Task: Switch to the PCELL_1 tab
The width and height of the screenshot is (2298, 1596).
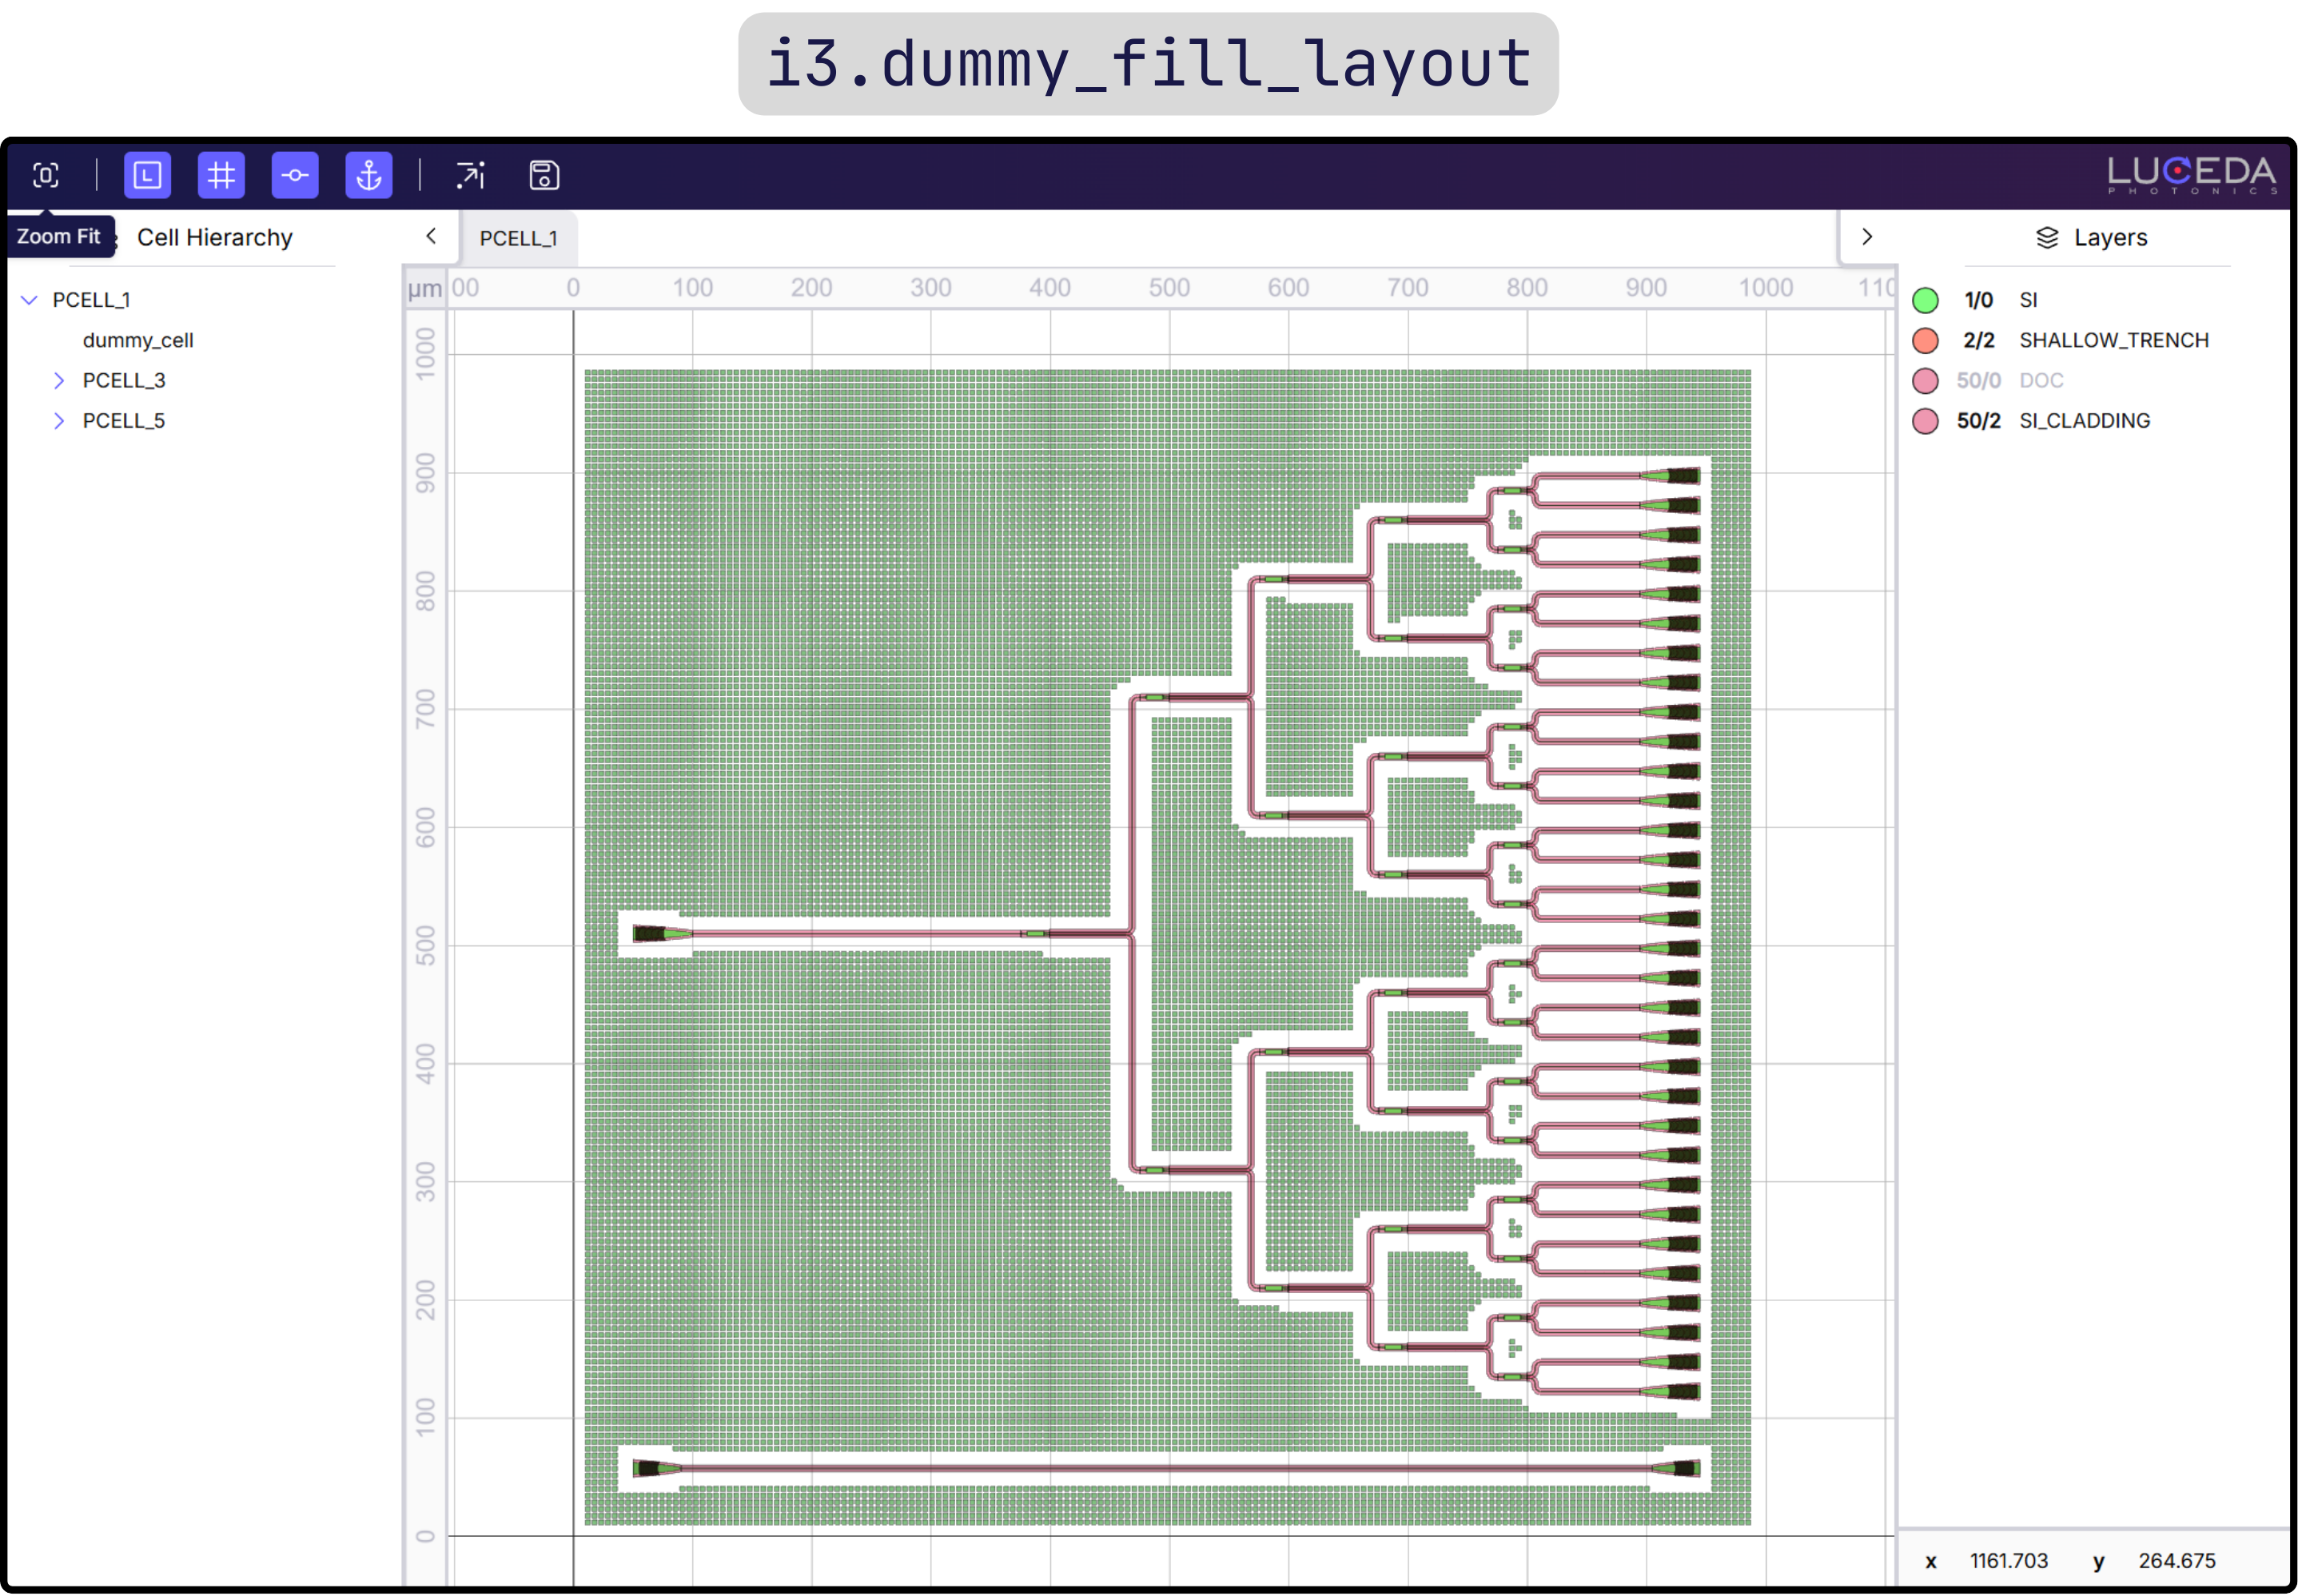Action: click(x=519, y=238)
